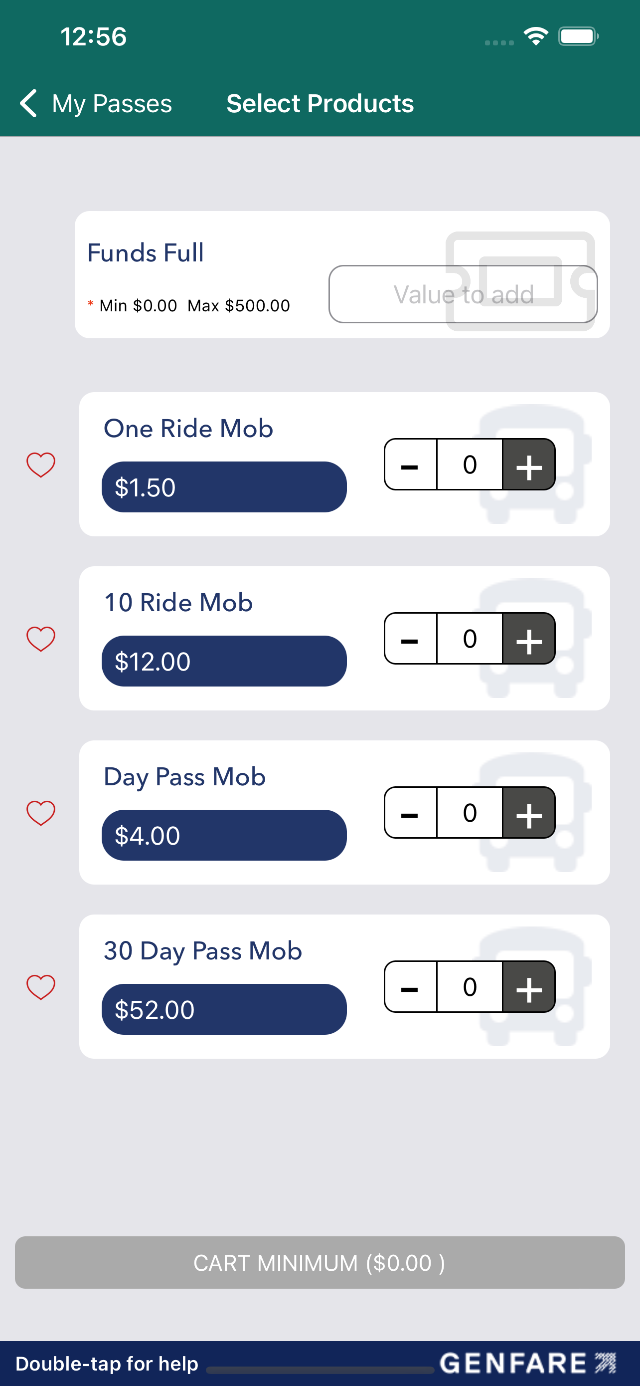640x1386 pixels.
Task: Tap heart icon beside 30 Day Pass Mob
Action: (41, 987)
